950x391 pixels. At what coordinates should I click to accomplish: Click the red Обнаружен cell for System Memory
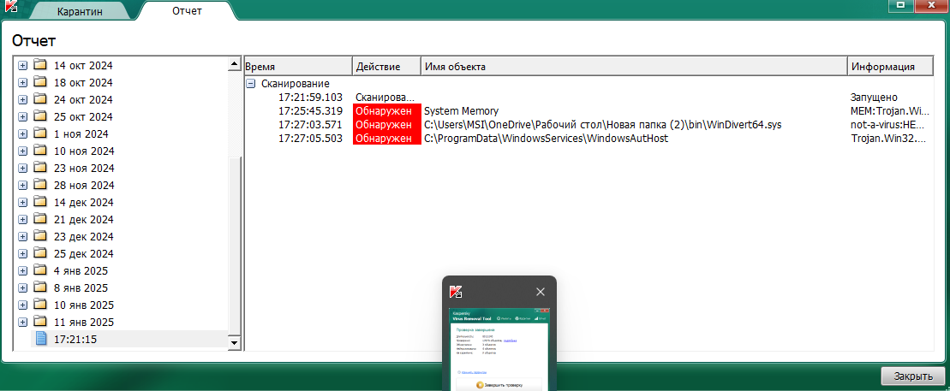tap(386, 110)
